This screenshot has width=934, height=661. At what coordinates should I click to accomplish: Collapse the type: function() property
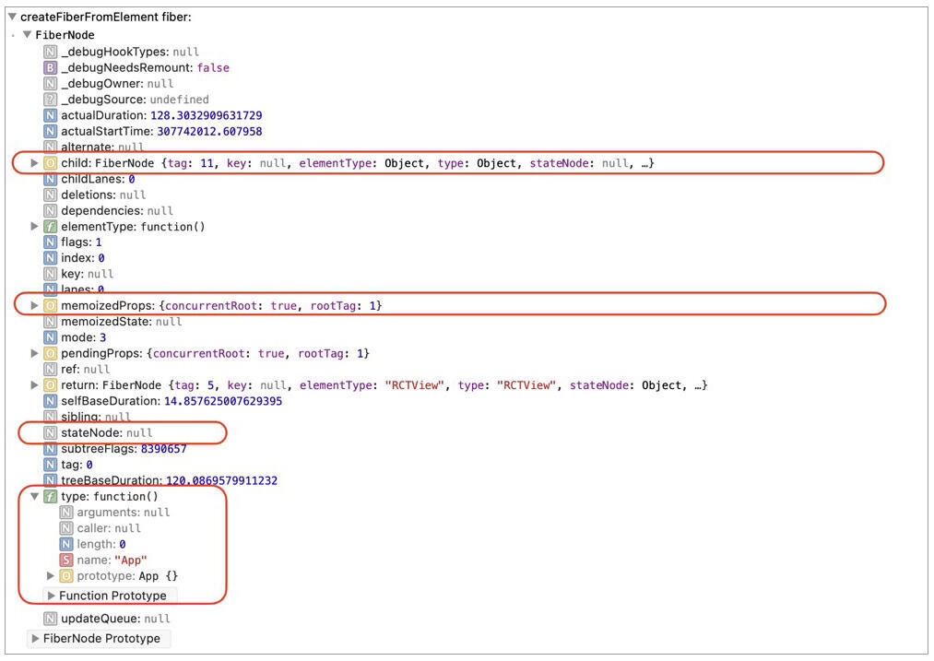[x=35, y=497]
